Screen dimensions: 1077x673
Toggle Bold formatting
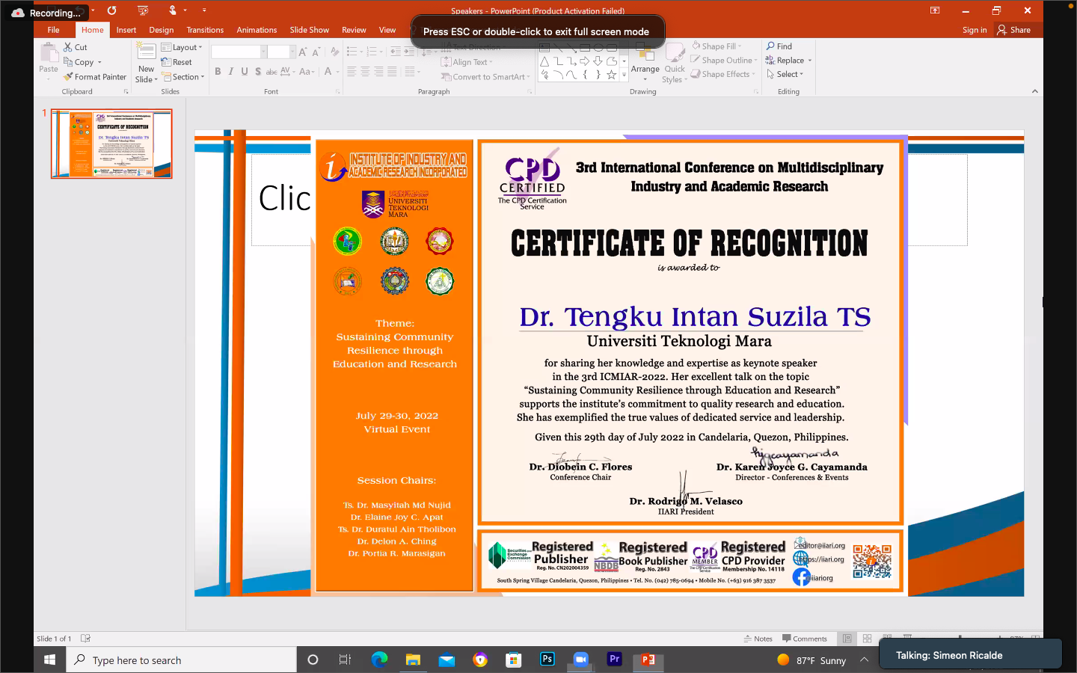click(x=218, y=72)
